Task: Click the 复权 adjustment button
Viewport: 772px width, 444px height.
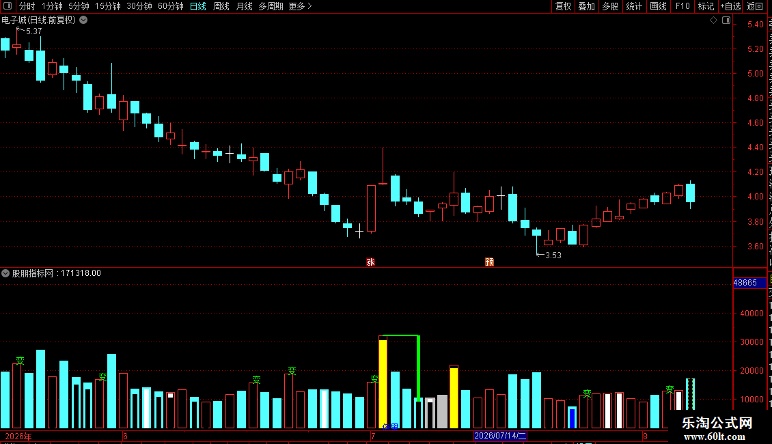Action: (563, 6)
